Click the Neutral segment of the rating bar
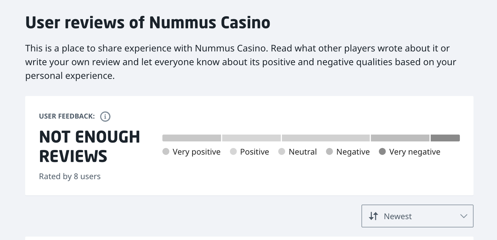 (x=326, y=138)
